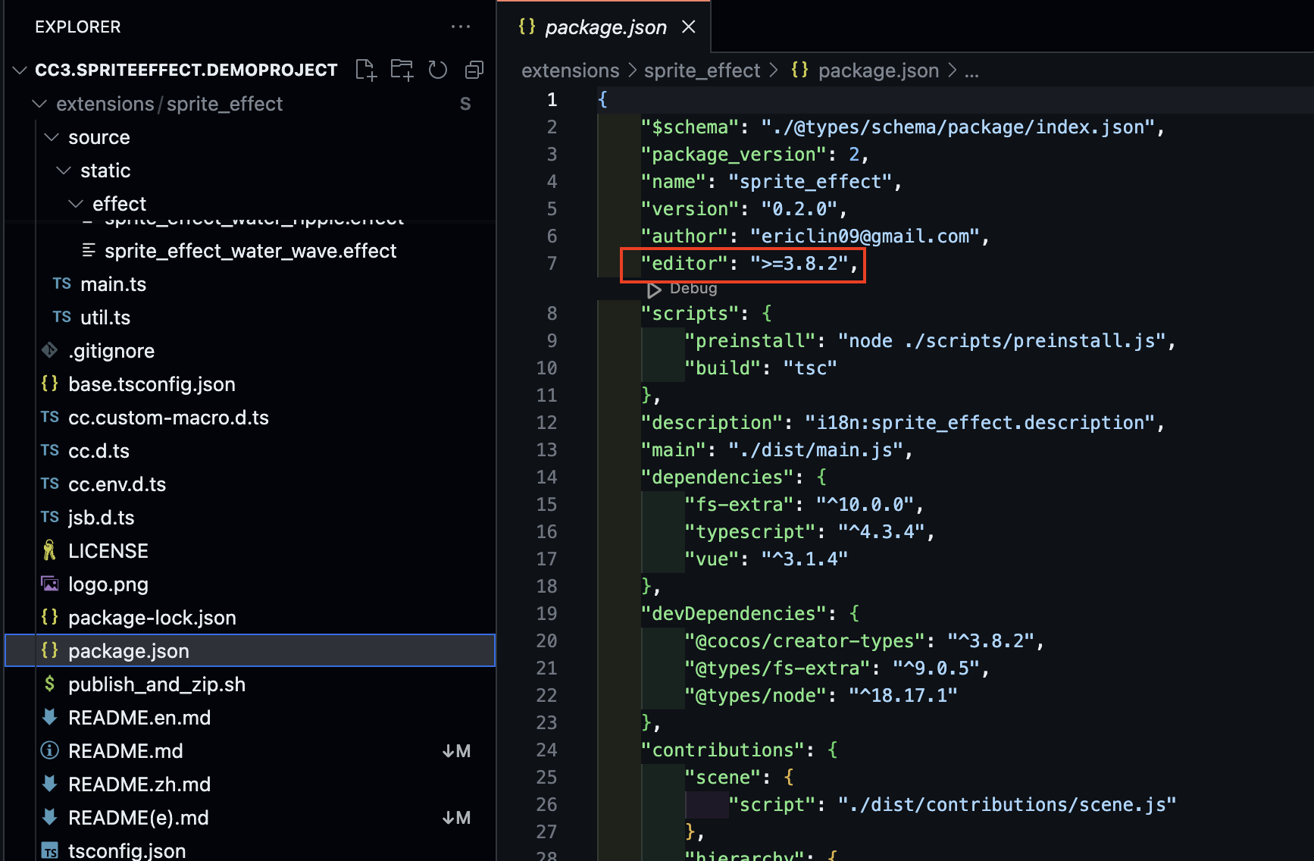The image size is (1314, 861).
Task: Click the "author" email string
Action: coord(865,236)
